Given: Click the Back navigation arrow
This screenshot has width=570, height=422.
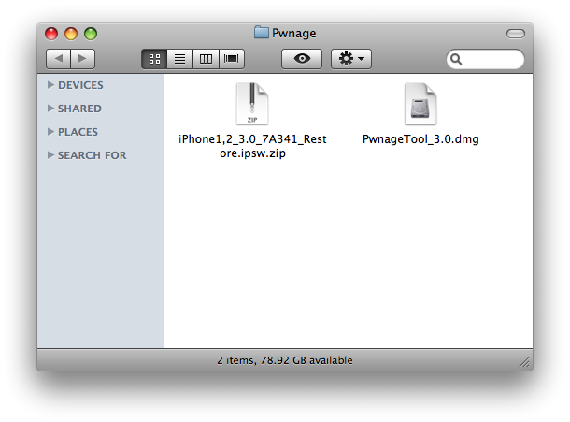Looking at the screenshot, I should (59, 59).
